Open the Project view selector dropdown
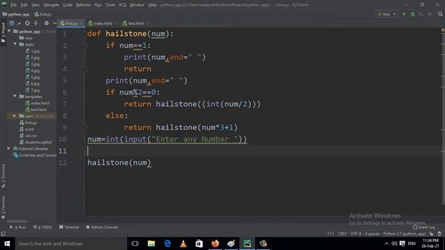 click(x=15, y=23)
